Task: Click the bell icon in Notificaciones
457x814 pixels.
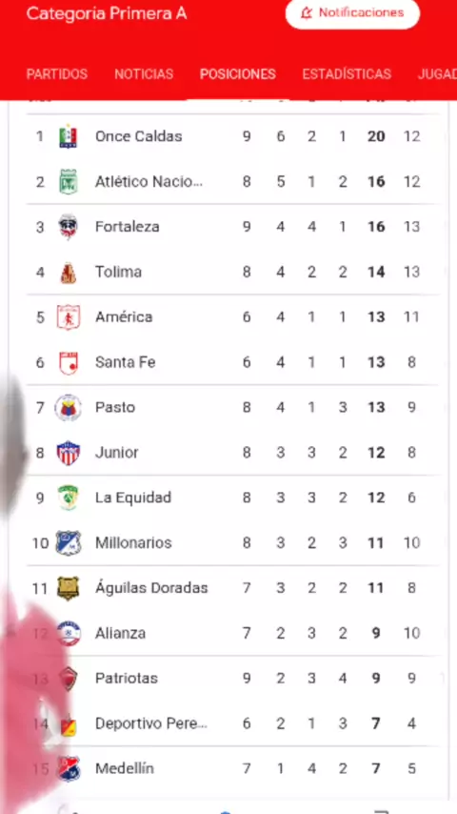Action: tap(307, 13)
